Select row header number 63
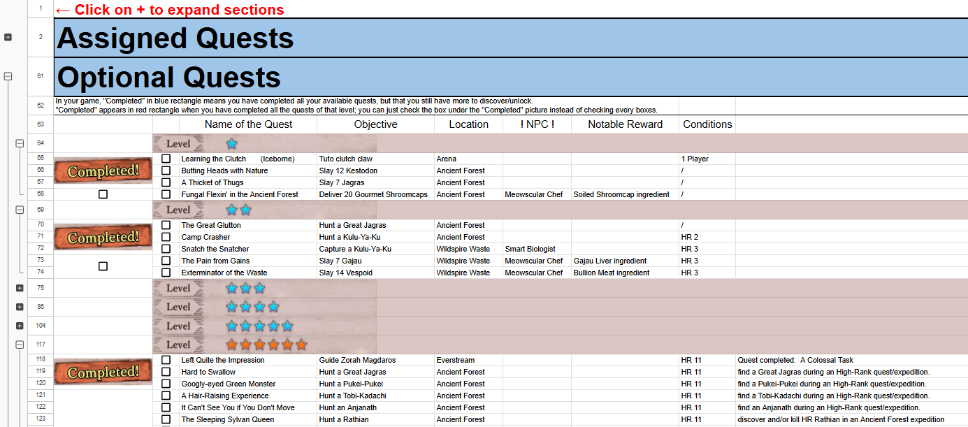968x427 pixels. 41,124
